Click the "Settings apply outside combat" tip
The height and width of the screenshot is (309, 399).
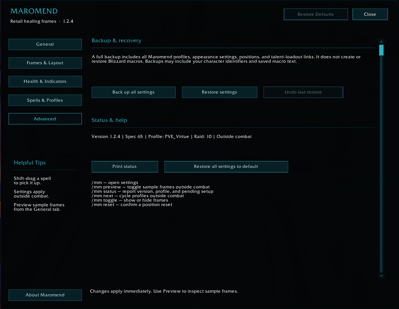[31, 194]
